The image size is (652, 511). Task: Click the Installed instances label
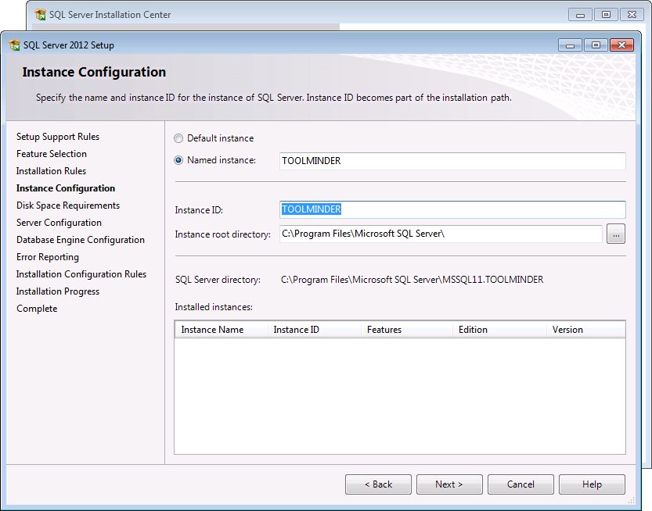tap(214, 307)
